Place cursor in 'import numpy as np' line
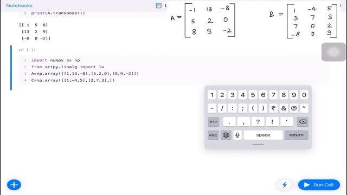Image resolution: width=347 pixels, height=195 pixels. pos(55,60)
